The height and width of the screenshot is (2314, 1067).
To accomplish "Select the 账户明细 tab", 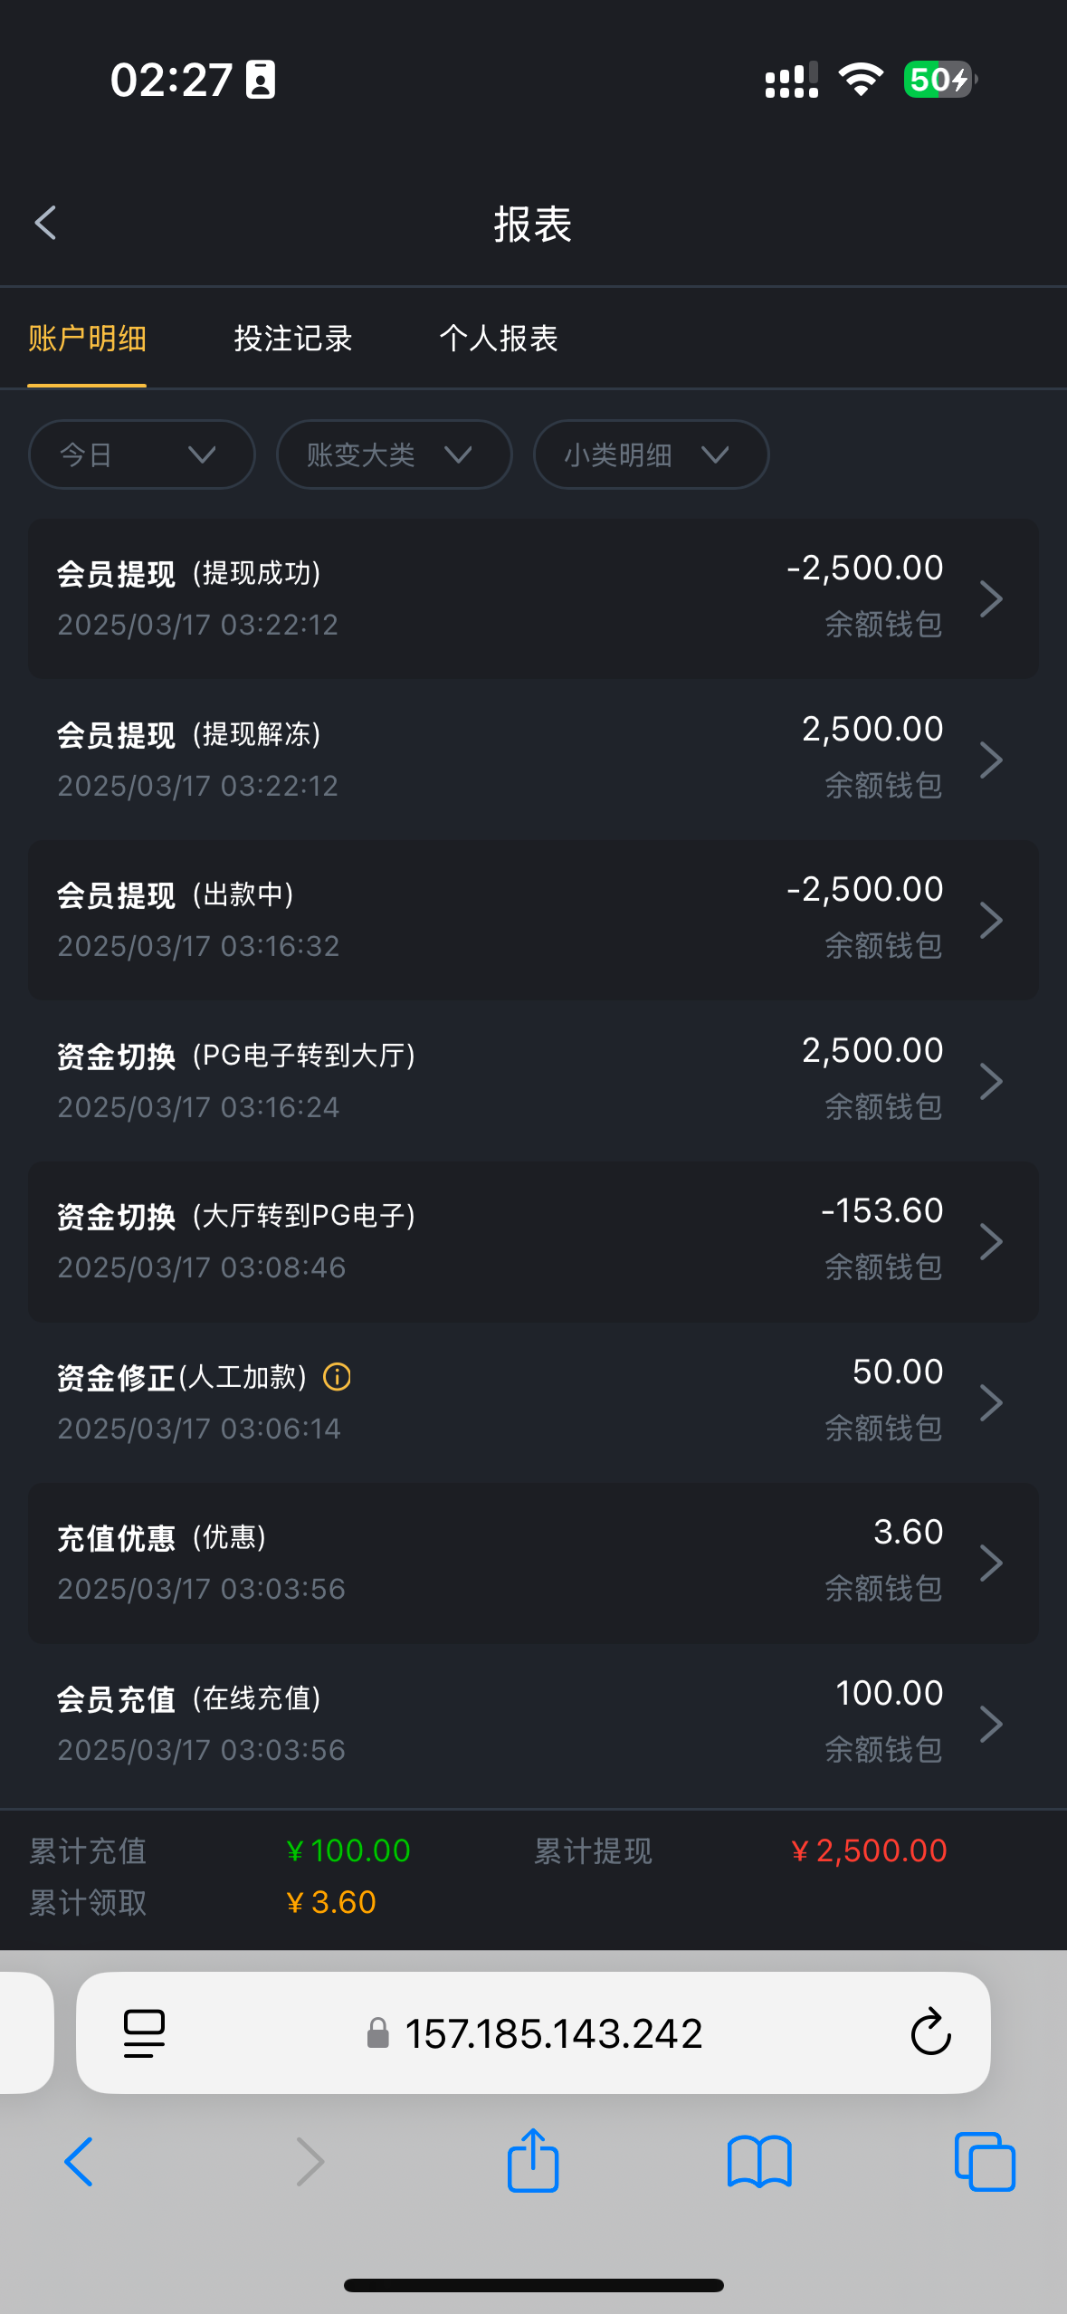I will (87, 339).
